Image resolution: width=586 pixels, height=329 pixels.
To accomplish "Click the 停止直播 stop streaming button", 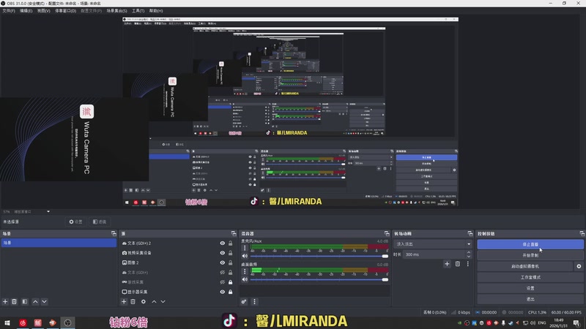I will pyautogui.click(x=530, y=244).
